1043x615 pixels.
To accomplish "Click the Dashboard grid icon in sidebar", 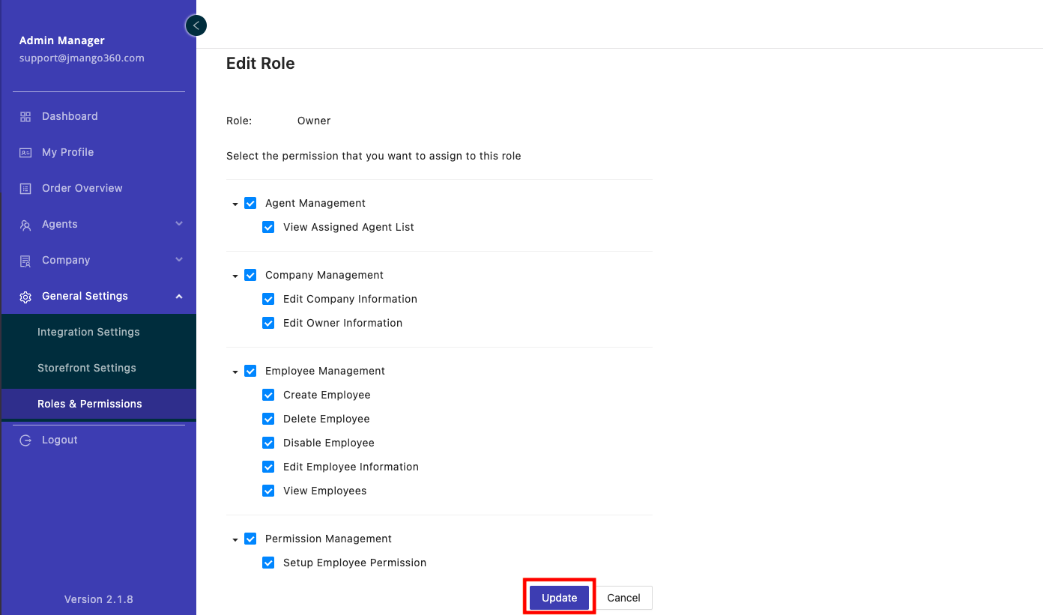I will [25, 117].
